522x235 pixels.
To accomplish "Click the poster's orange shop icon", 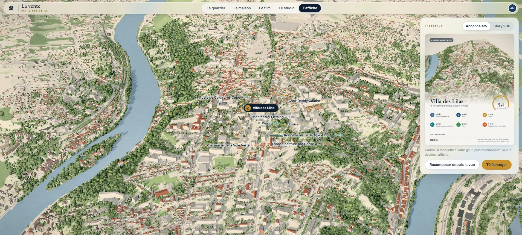I will tap(485, 125).
